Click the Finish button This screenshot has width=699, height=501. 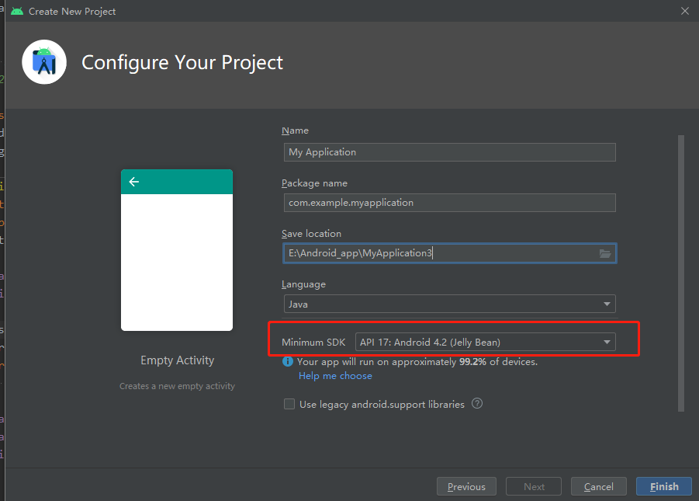663,486
